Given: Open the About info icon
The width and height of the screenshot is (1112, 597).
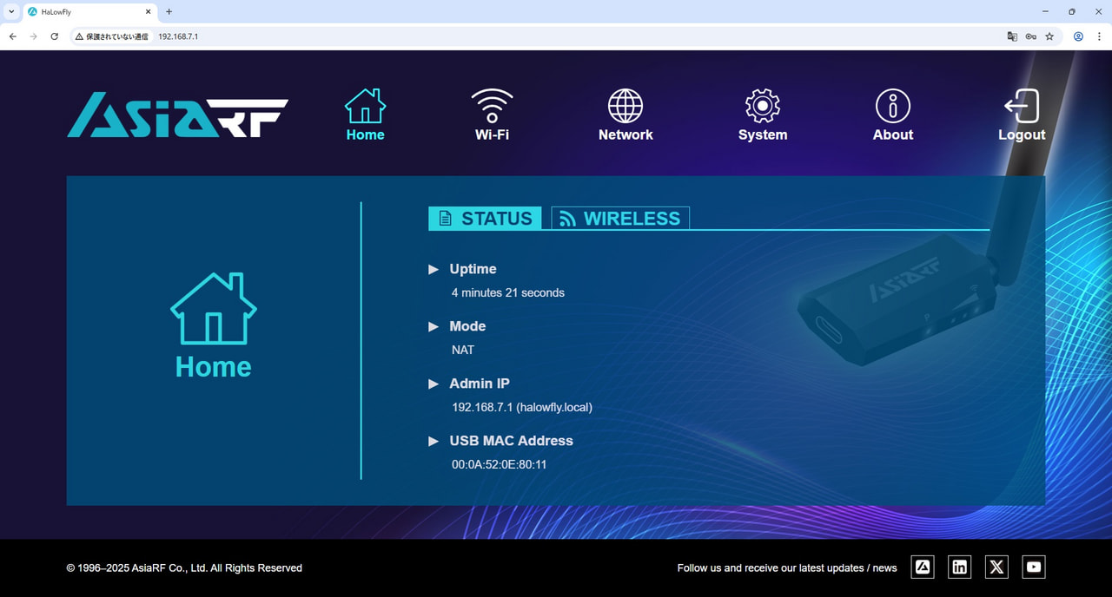Looking at the screenshot, I should (x=892, y=107).
